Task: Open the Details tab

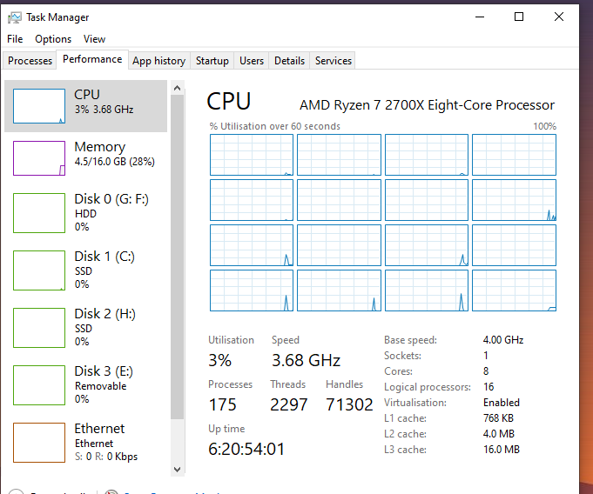Action: (289, 60)
